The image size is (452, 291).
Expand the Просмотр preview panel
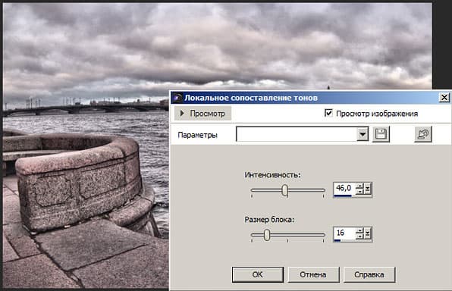202,114
